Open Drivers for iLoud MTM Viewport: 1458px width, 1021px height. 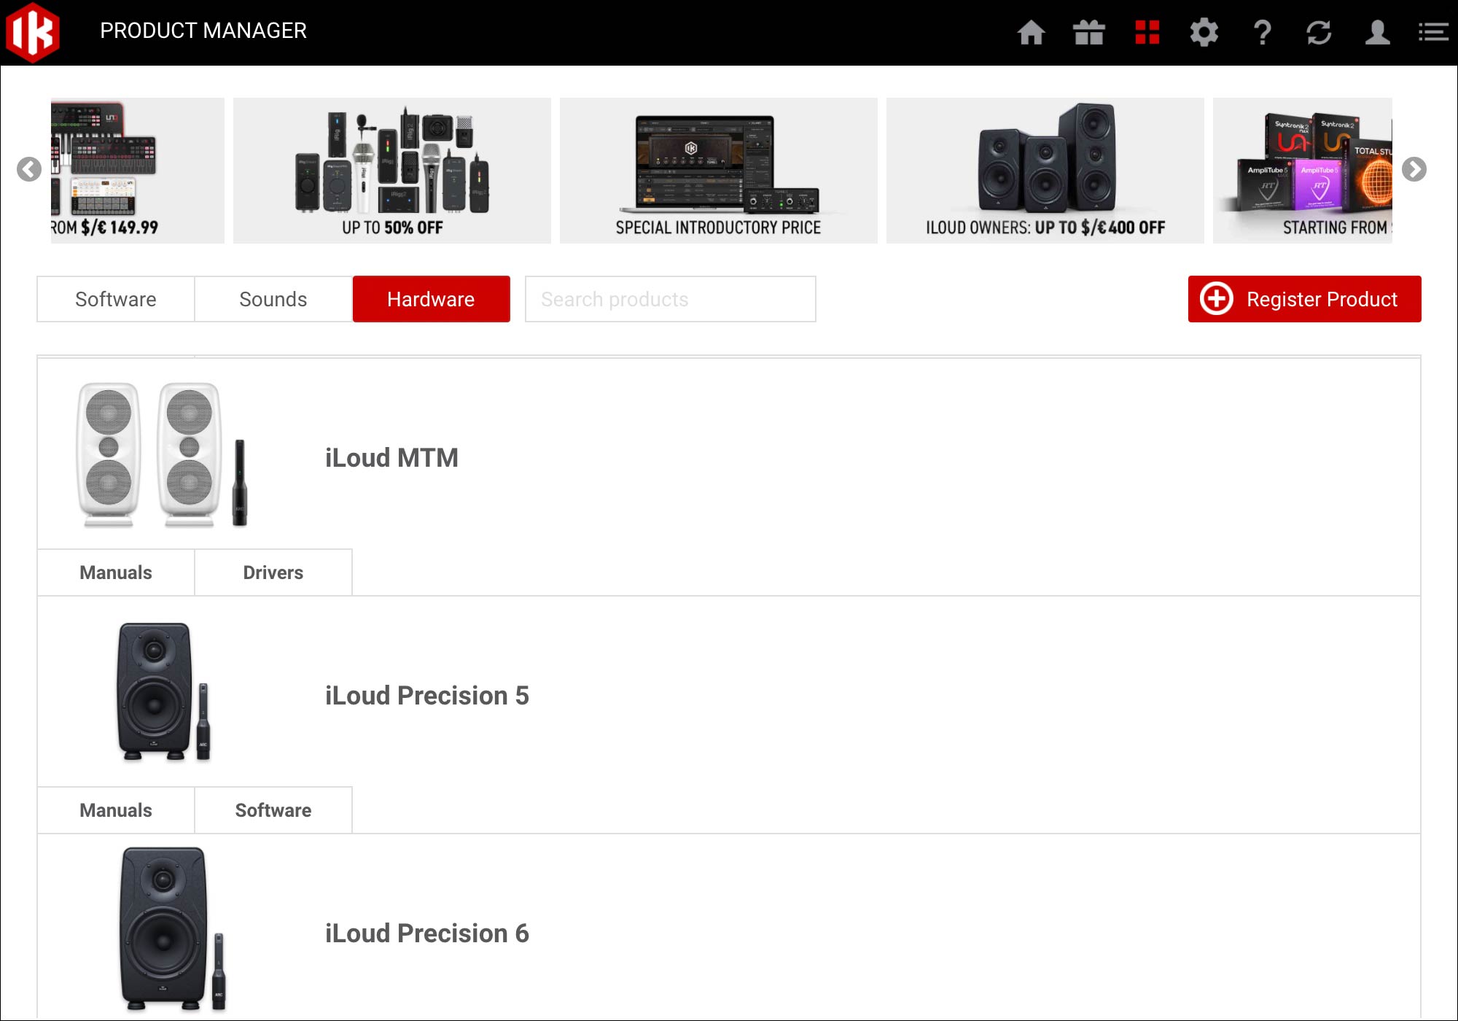(273, 572)
